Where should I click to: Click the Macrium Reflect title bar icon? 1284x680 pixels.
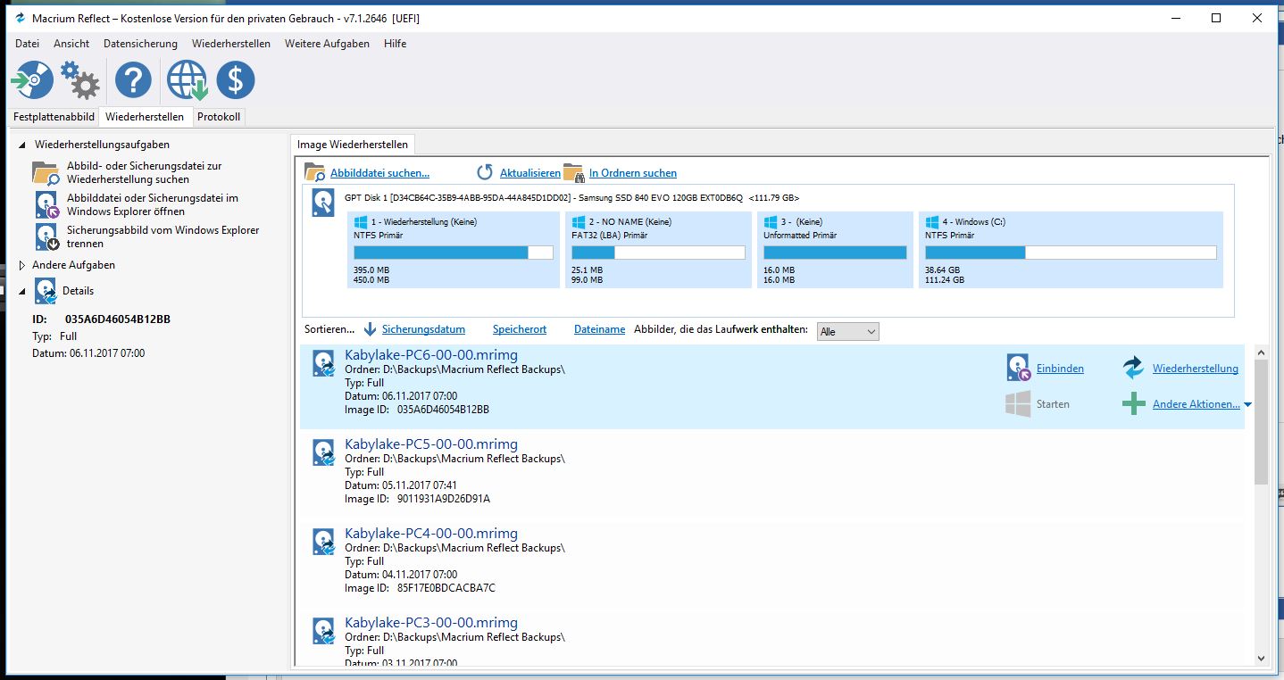20,18
